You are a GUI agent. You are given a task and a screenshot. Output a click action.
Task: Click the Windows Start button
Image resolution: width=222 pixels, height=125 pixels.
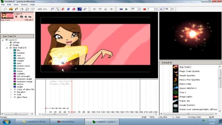click(x=7, y=122)
